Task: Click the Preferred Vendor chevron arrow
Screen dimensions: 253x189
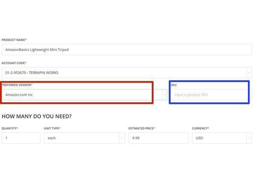Action: [165, 94]
